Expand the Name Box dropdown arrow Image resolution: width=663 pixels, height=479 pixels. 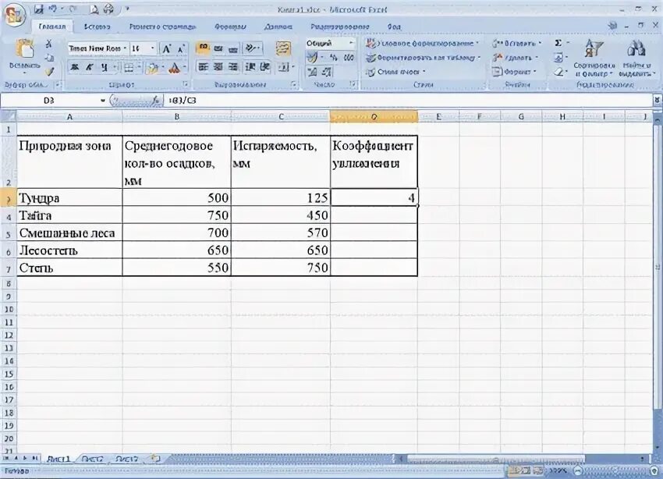pyautogui.click(x=103, y=101)
